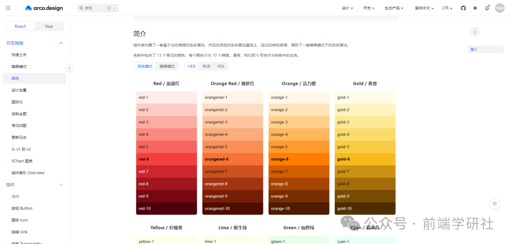Image resolution: width=510 pixels, height=244 pixels.
Task: Copy the red-10 swatch
Action: tap(167, 209)
